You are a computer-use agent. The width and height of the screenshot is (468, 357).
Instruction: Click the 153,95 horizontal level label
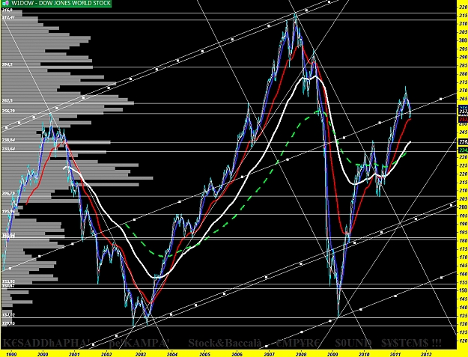click(8, 281)
